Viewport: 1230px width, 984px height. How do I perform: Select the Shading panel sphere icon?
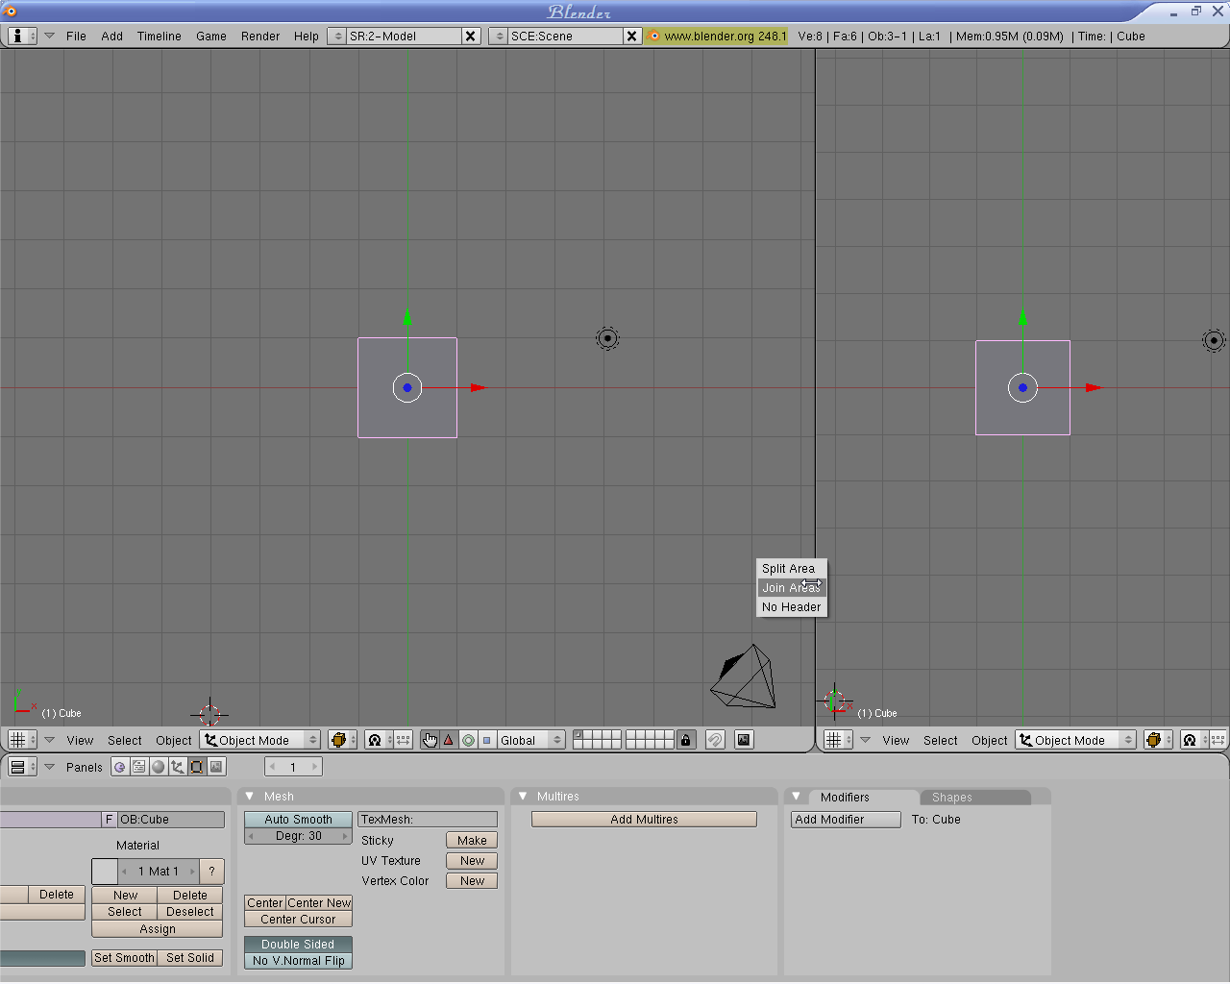[159, 767]
